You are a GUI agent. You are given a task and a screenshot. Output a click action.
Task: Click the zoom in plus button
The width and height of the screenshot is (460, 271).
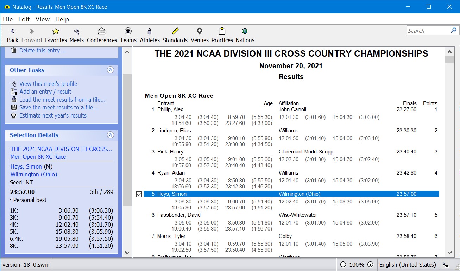370,265
